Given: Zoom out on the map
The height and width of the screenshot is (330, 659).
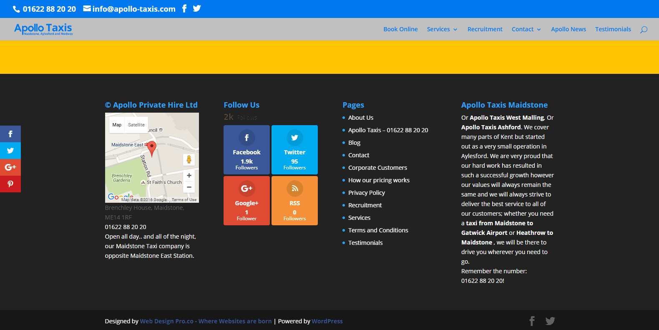Looking at the screenshot, I should point(189,187).
